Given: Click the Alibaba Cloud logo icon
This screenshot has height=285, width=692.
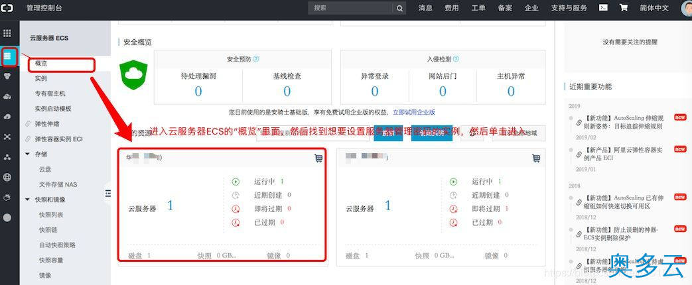Looking at the screenshot, I should (x=7, y=8).
